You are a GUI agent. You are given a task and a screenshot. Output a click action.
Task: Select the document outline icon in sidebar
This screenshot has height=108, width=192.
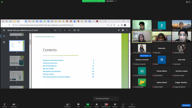click(x=4, y=42)
